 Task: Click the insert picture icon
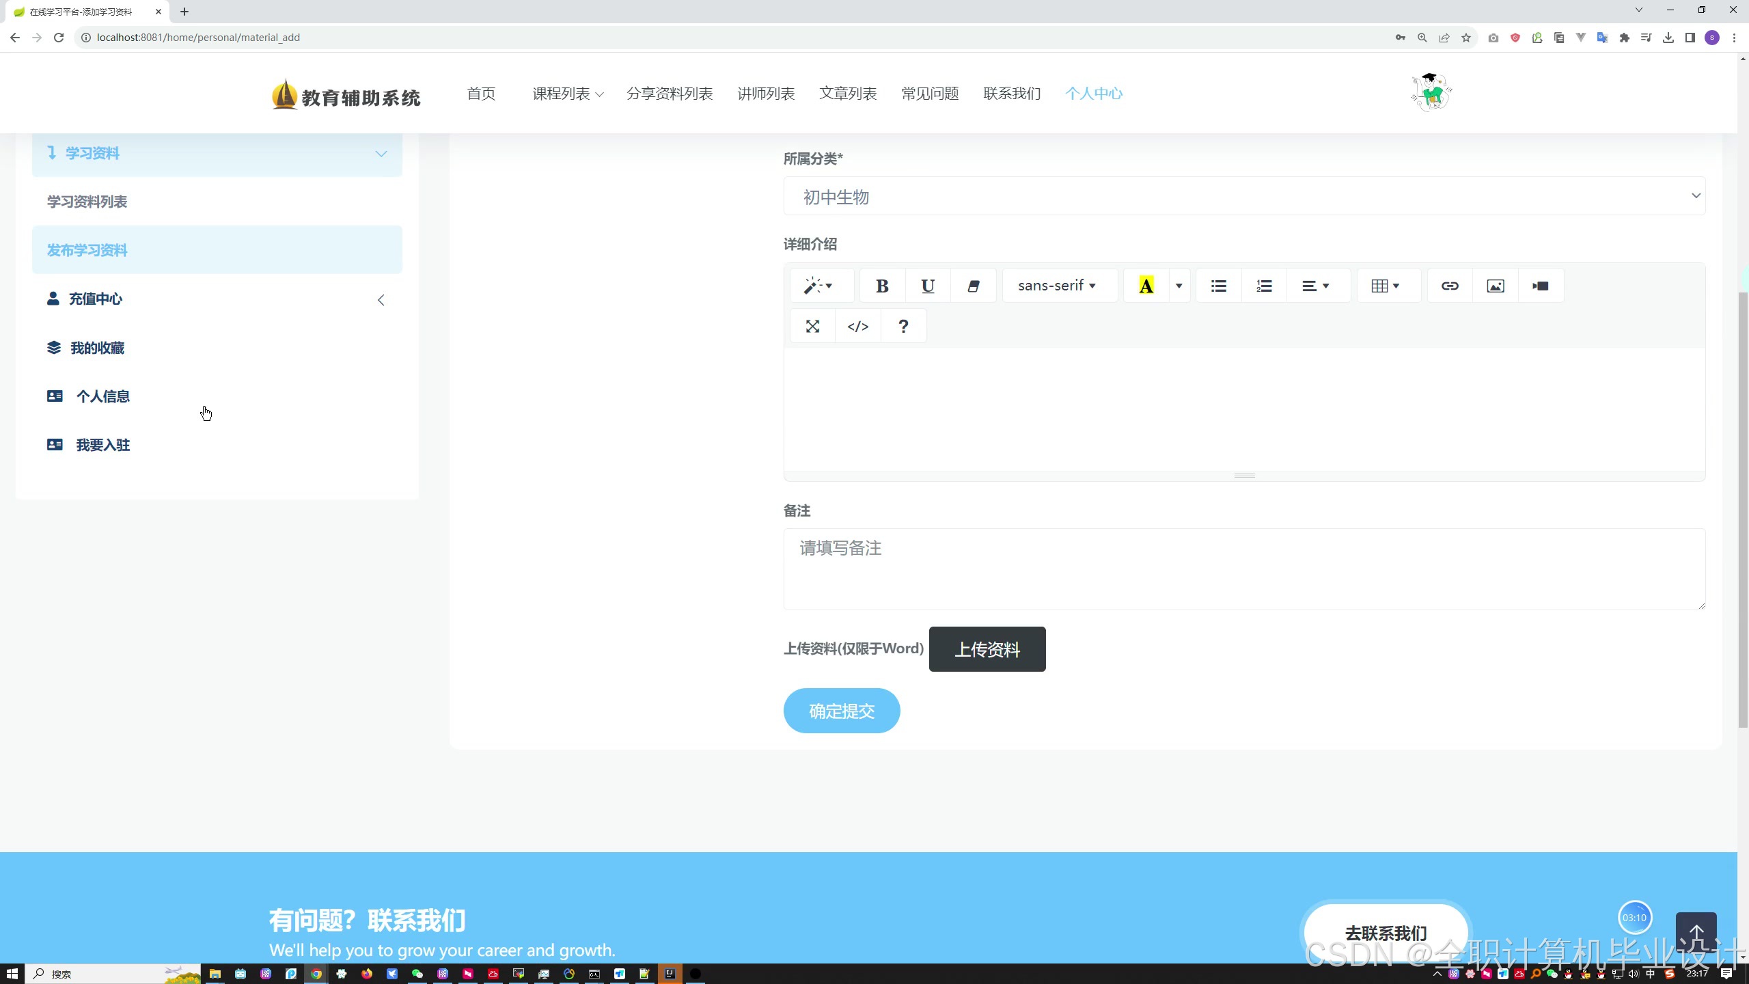pyautogui.click(x=1495, y=286)
